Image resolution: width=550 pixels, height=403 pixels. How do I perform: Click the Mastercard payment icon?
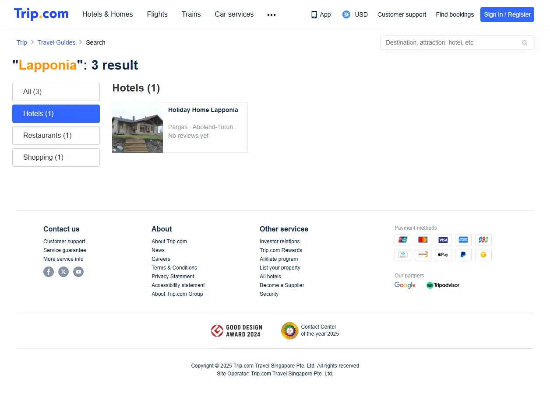pos(423,240)
